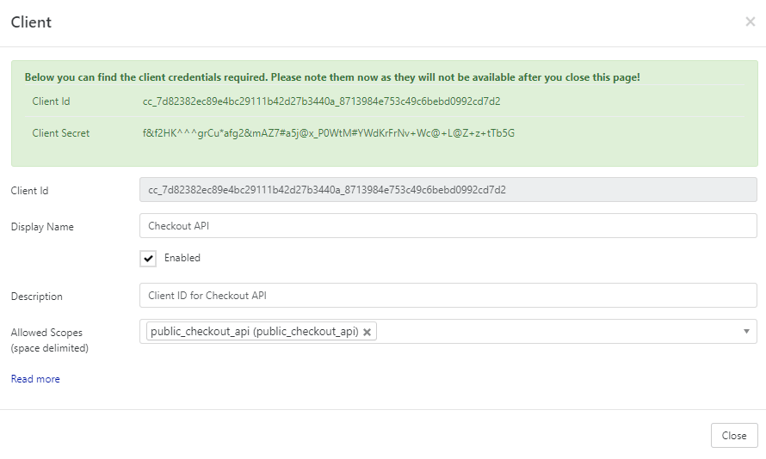Click the Client Secret label in green panel
This screenshot has width=766, height=459.
click(61, 133)
